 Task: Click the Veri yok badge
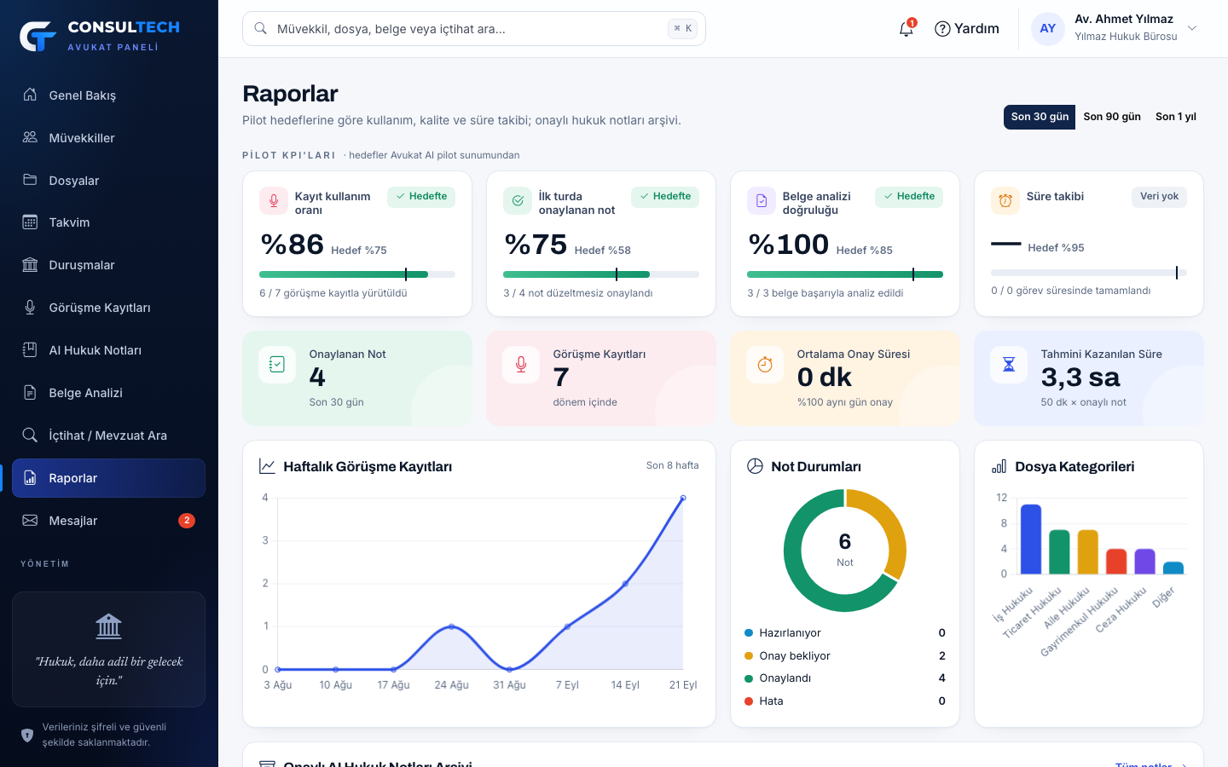[x=1159, y=197]
